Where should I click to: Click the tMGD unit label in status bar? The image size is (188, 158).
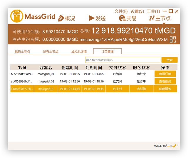(158, 146)
